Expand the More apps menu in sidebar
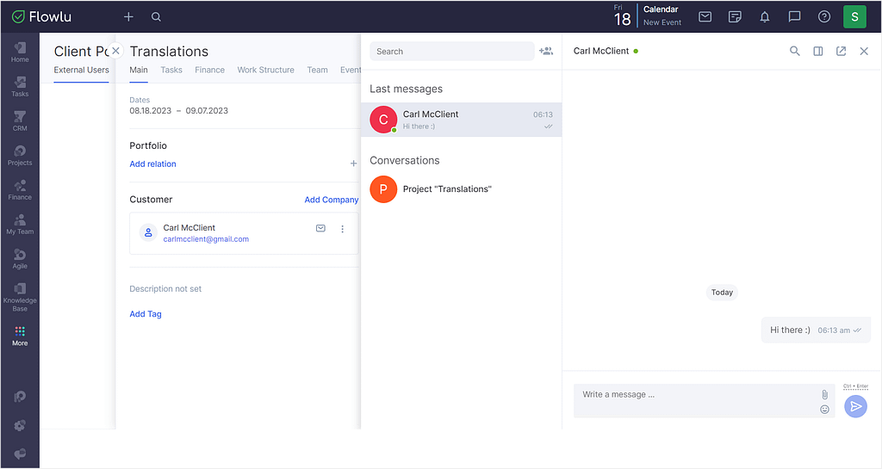Screen dimensions: 882x469 pyautogui.click(x=20, y=336)
